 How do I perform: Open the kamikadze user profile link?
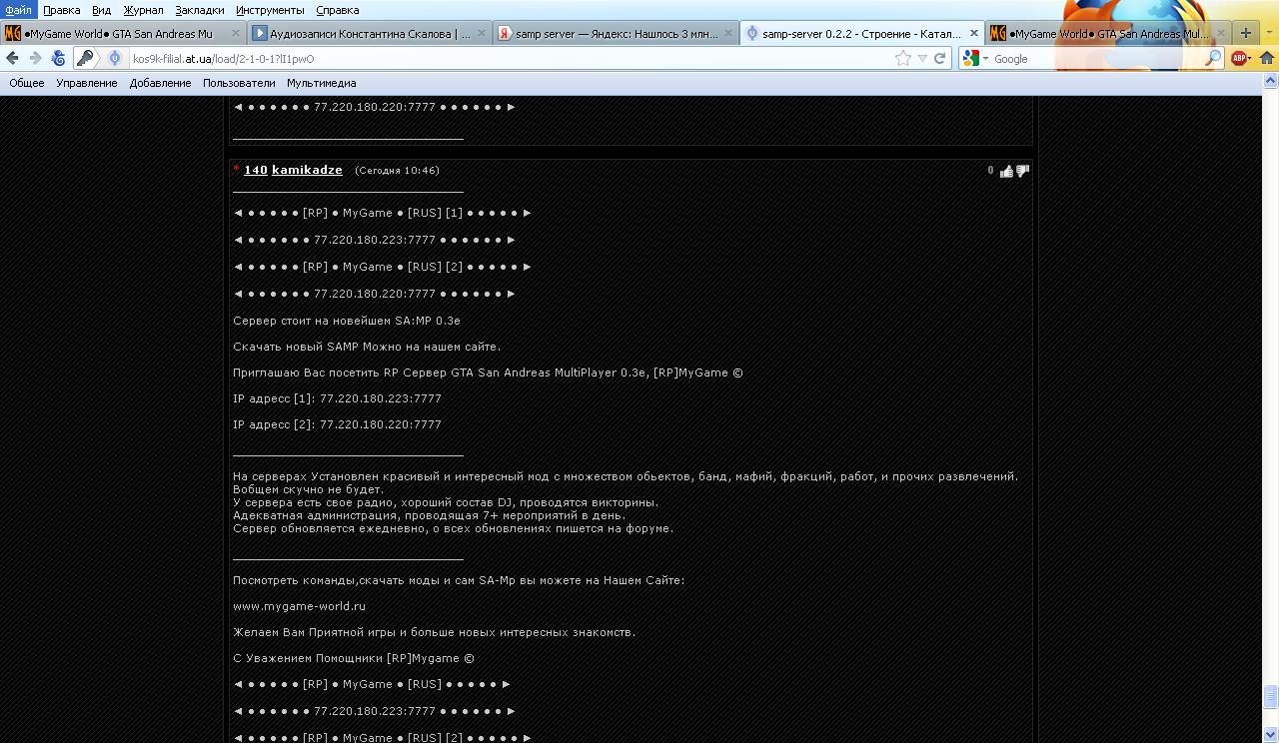(307, 171)
